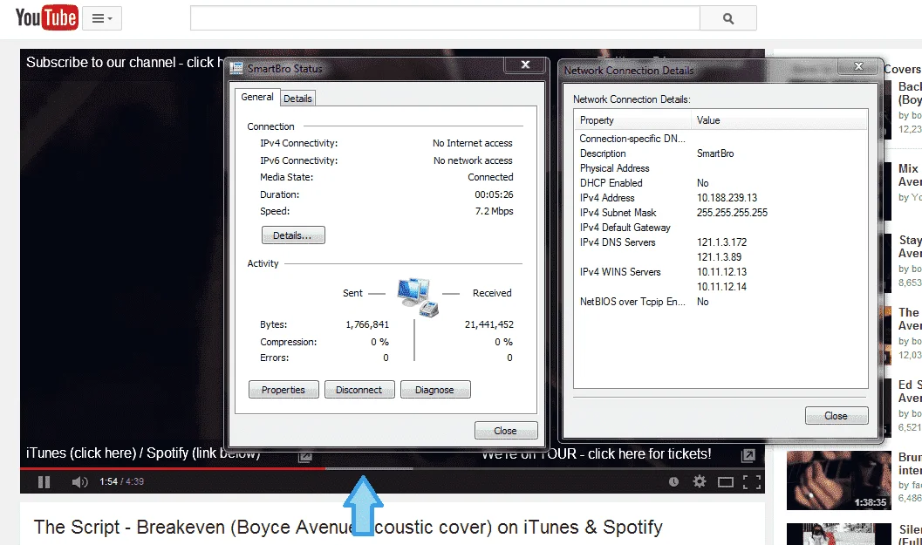Click the Watch Later clock icon

point(674,482)
